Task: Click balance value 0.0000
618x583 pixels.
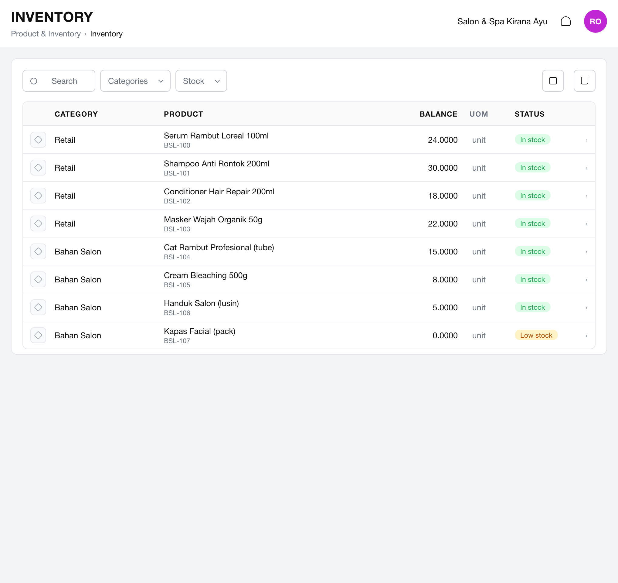Action: tap(445, 336)
